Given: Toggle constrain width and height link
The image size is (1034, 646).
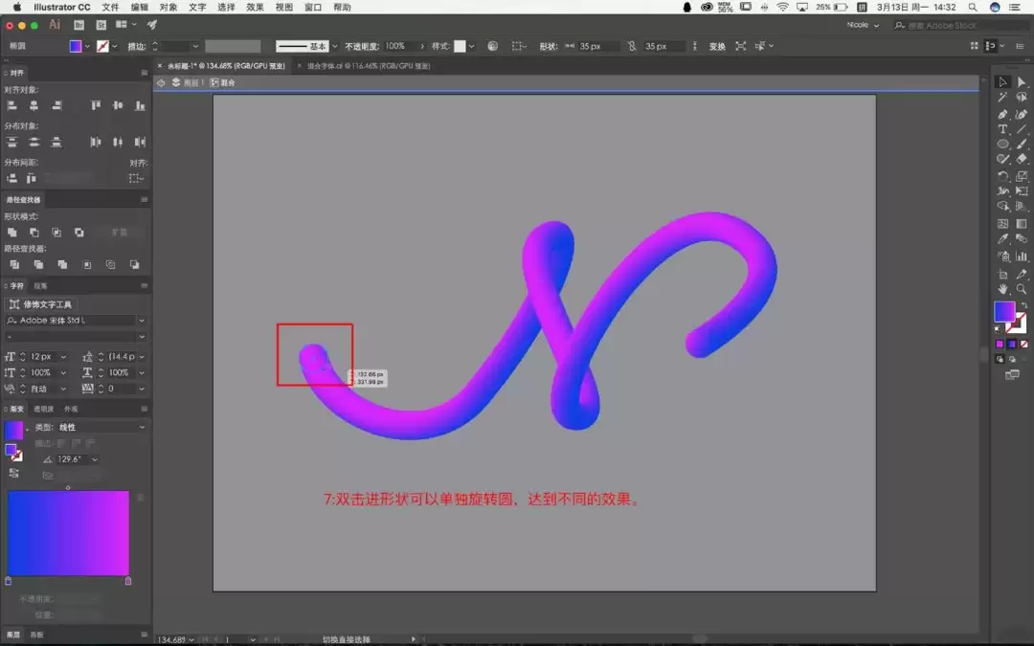Looking at the screenshot, I should point(632,46).
